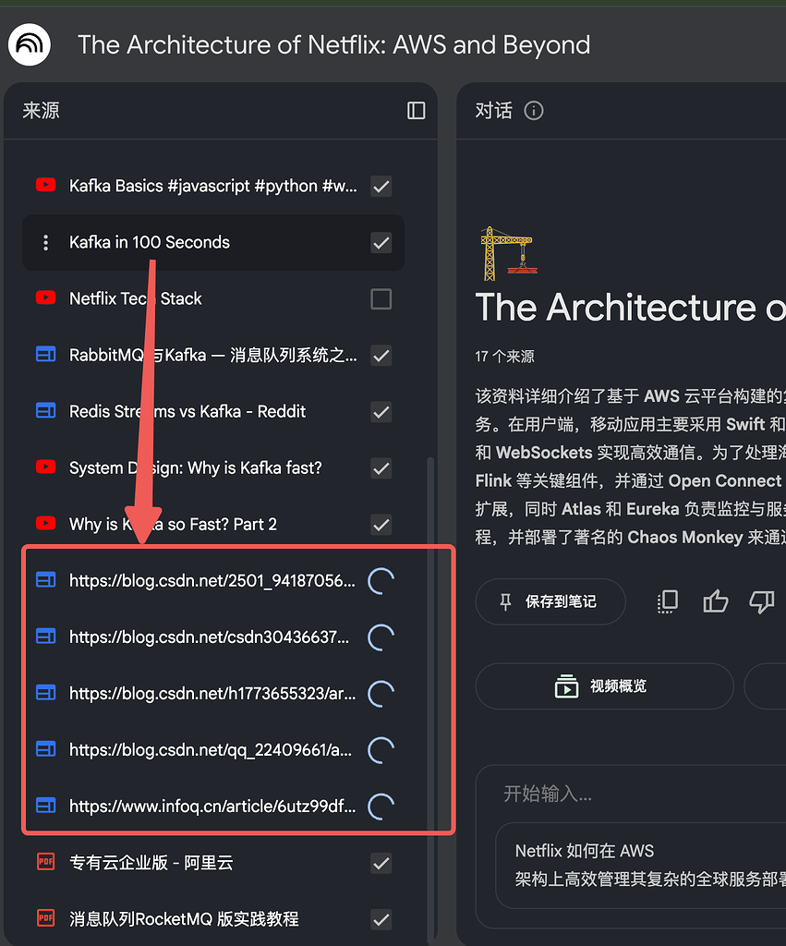Select web icon of blog.csdn.net/csdn30436637 source

[x=46, y=636]
